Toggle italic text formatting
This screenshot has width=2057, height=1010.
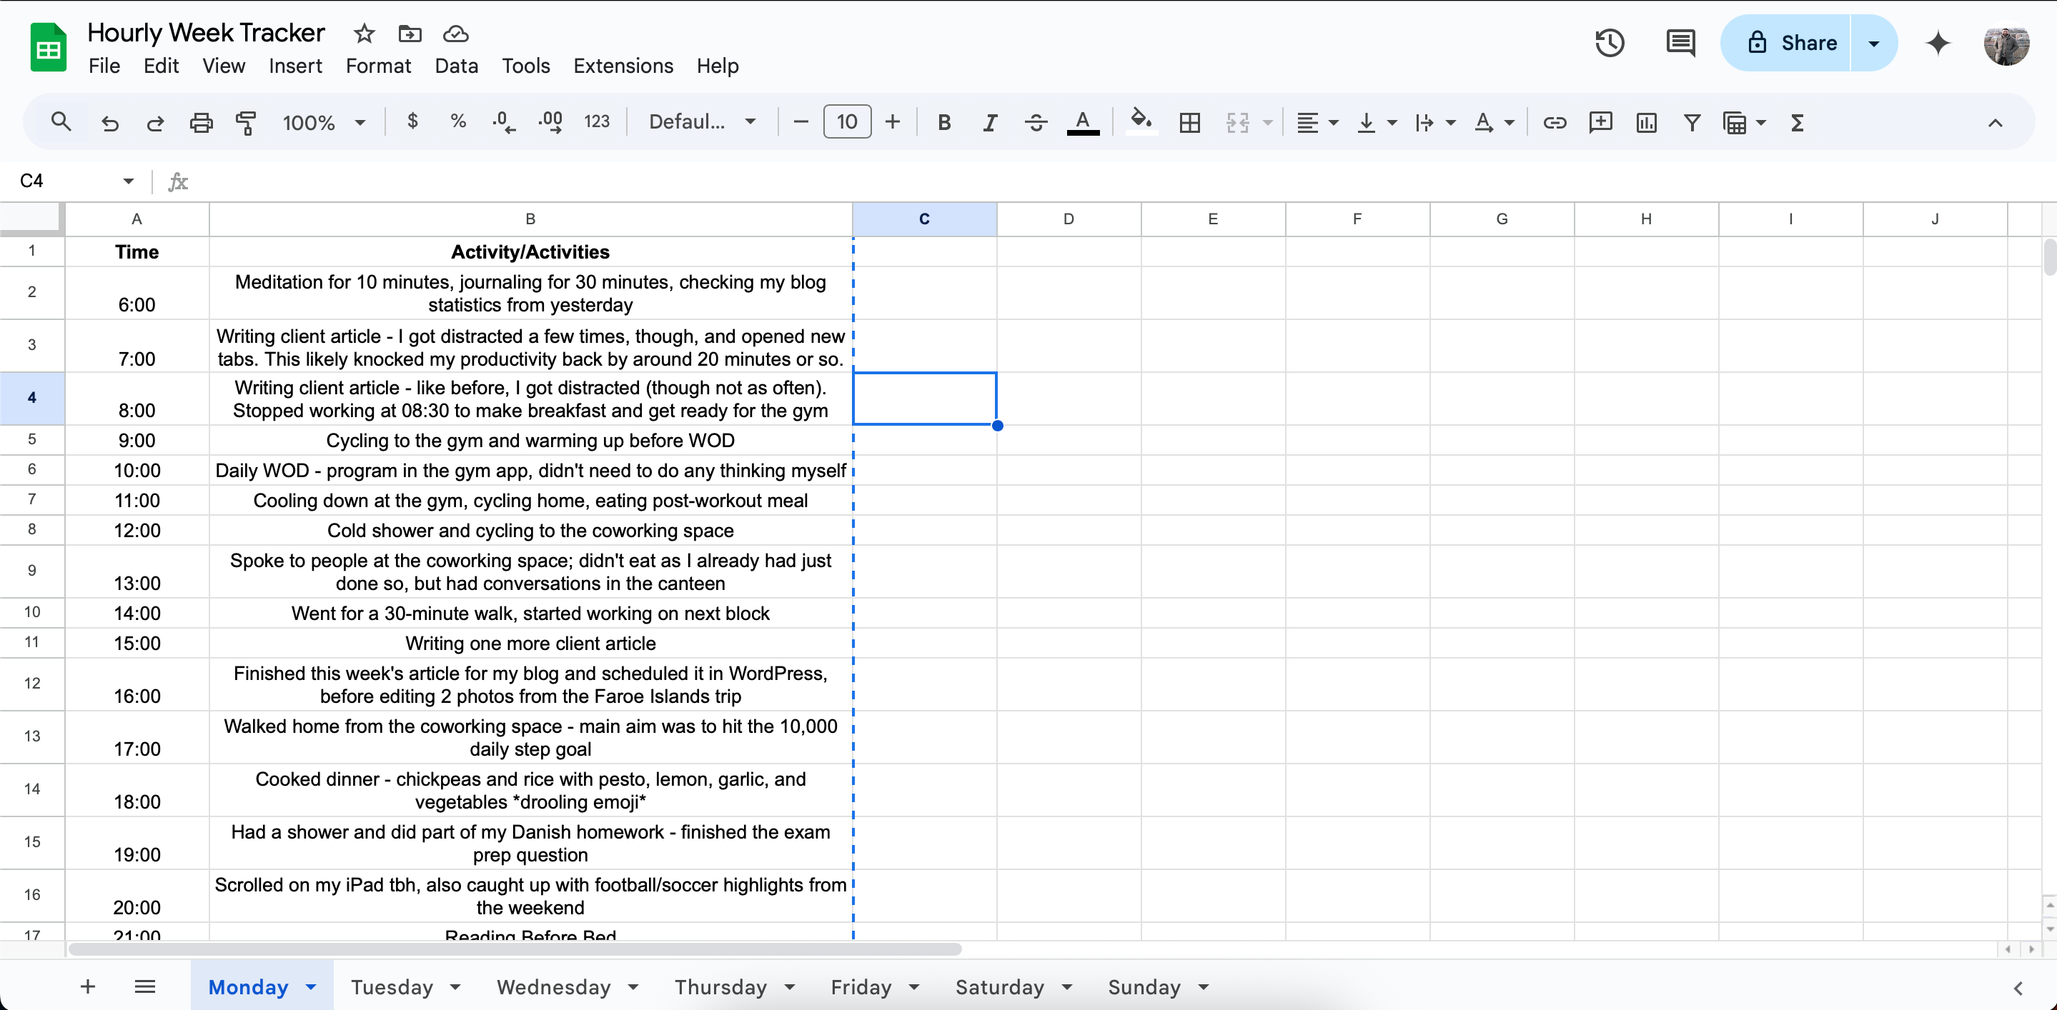coord(989,122)
